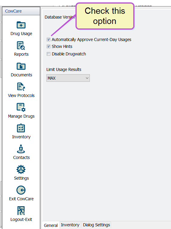This screenshot has width=171, height=229.
Task: Click the View Protocols icon
Action: (x=21, y=87)
